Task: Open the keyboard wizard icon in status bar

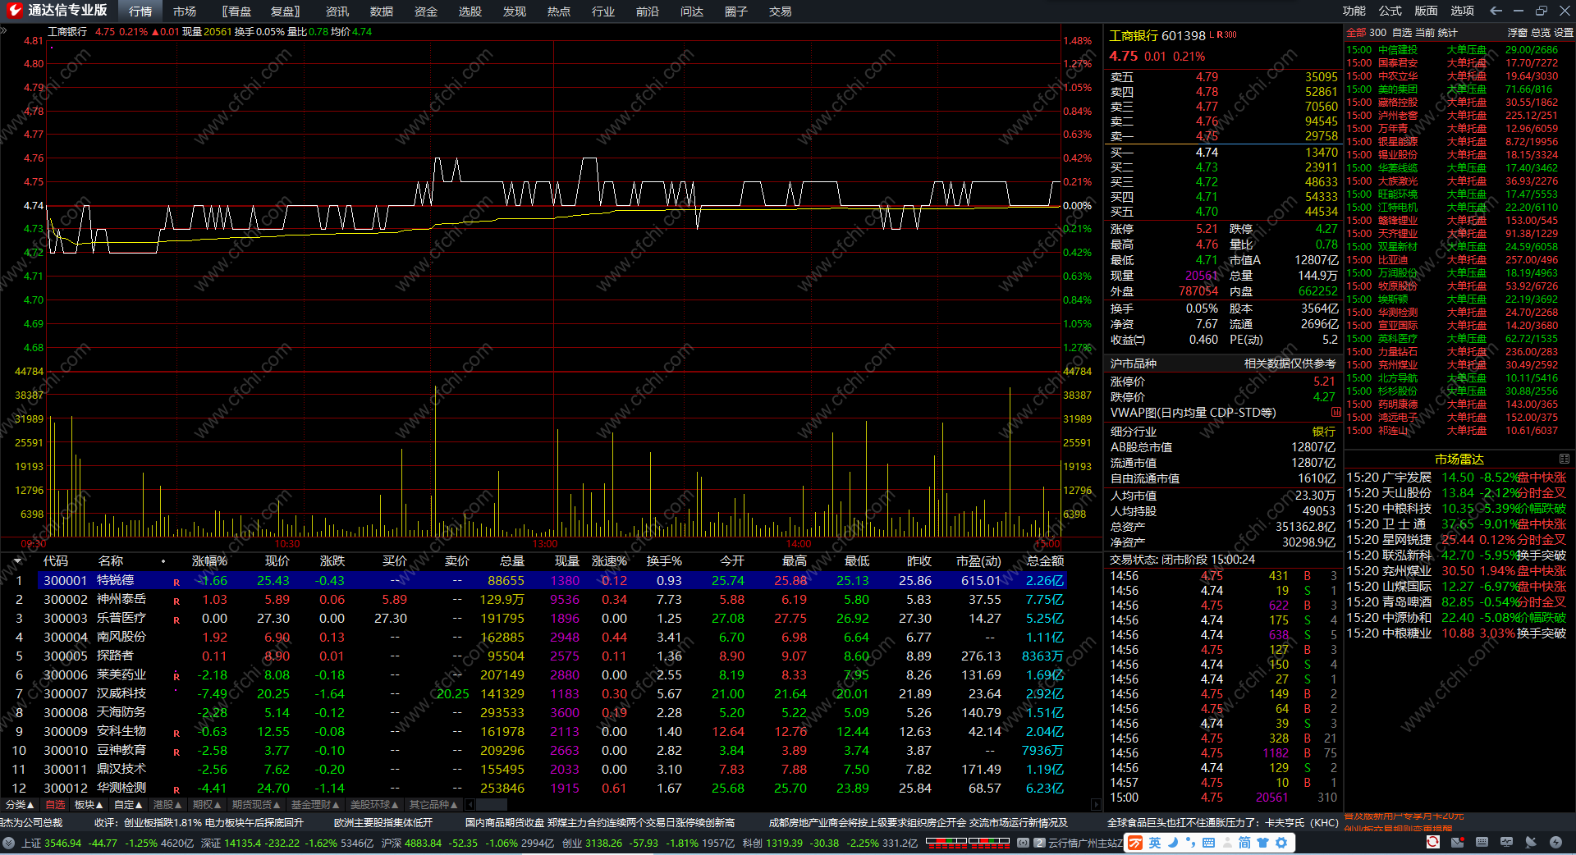Action: (x=1482, y=842)
